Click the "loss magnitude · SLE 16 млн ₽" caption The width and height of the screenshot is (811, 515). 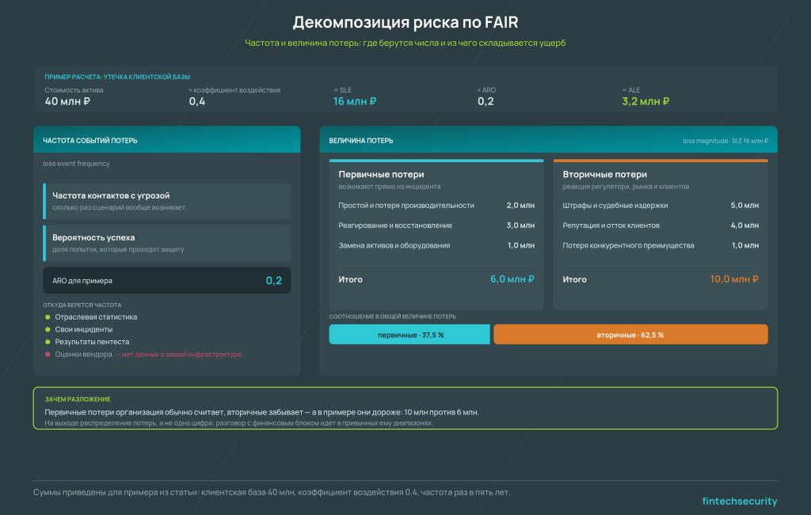pyautogui.click(x=725, y=141)
